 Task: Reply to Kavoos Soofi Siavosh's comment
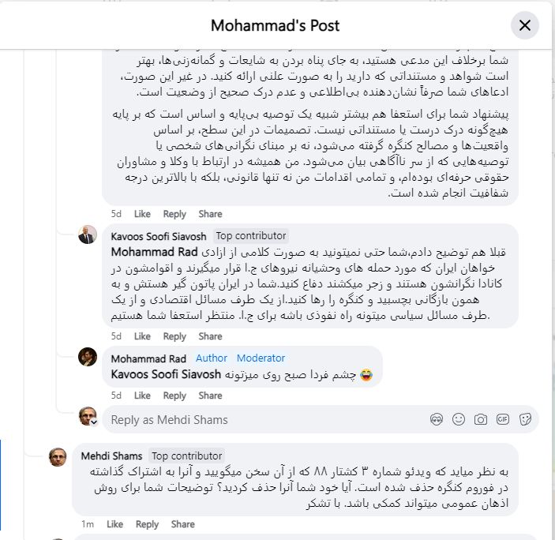coord(174,336)
